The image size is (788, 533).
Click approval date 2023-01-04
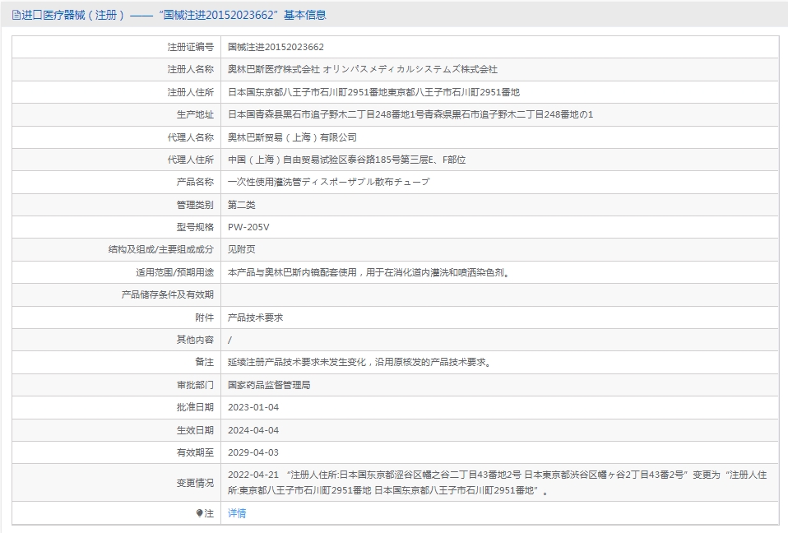pyautogui.click(x=253, y=407)
